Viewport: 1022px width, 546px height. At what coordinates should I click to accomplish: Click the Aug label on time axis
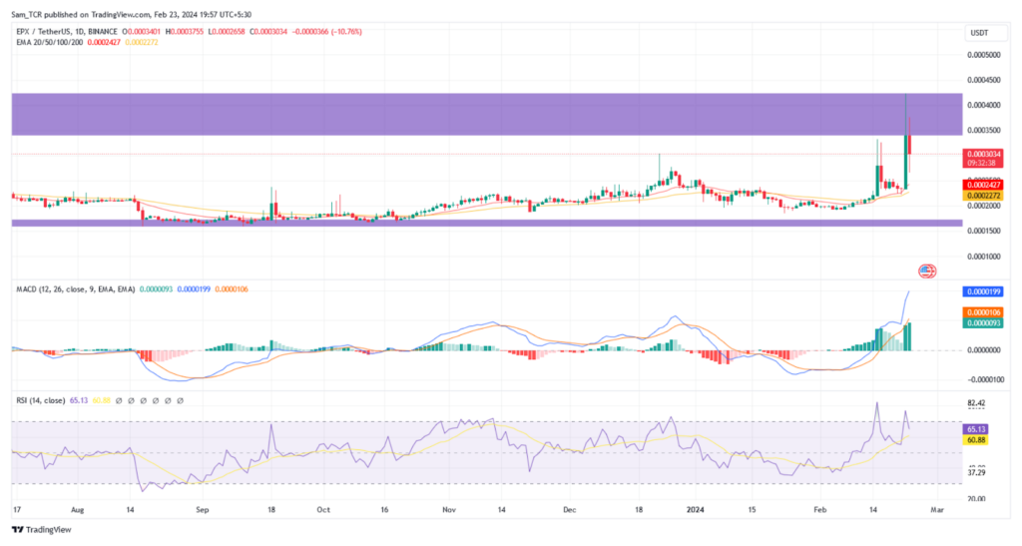tap(78, 510)
